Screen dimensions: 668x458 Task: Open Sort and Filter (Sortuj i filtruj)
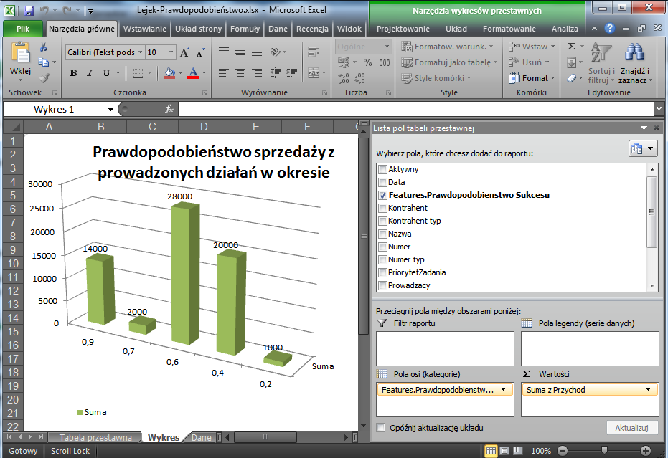tap(601, 63)
